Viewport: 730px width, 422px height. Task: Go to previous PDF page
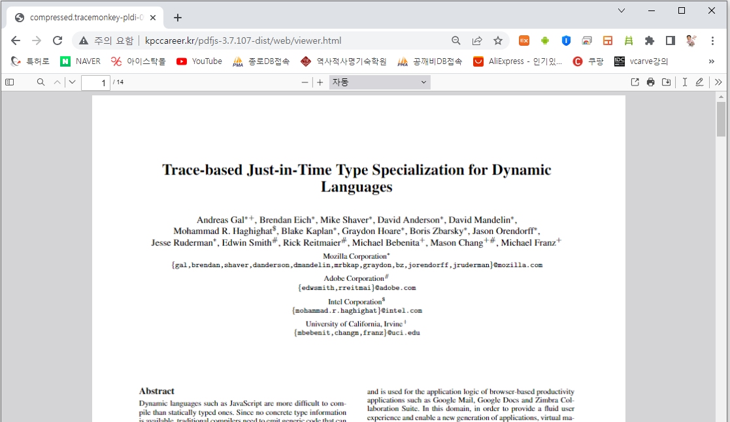point(58,82)
